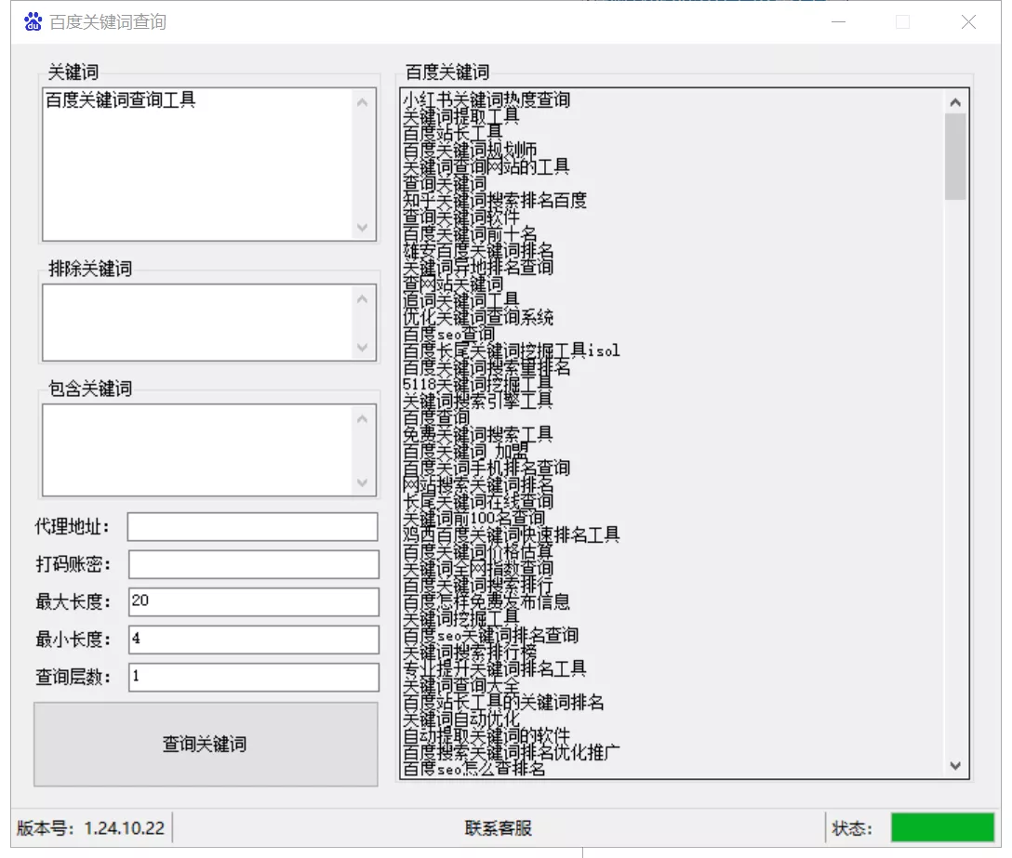
Task: Click the 查询关键词 button
Action: (206, 744)
